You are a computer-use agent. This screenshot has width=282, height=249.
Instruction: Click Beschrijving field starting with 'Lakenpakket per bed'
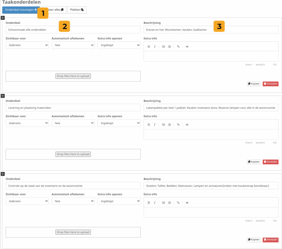click(211, 108)
